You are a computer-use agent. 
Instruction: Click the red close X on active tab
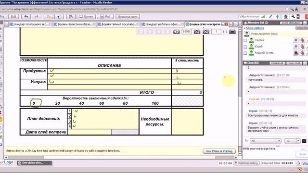(227, 24)
